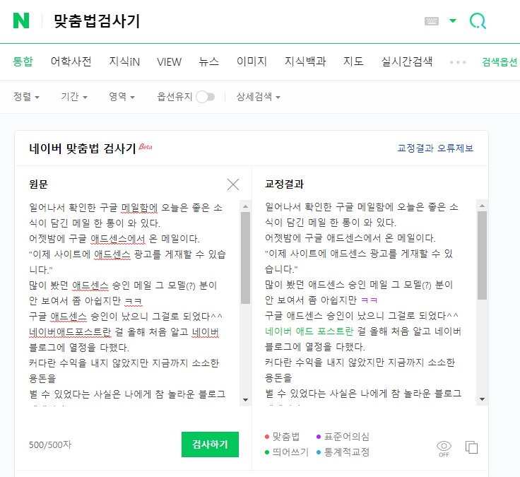Click the purple 표준어의심 legend dot

tap(319, 437)
